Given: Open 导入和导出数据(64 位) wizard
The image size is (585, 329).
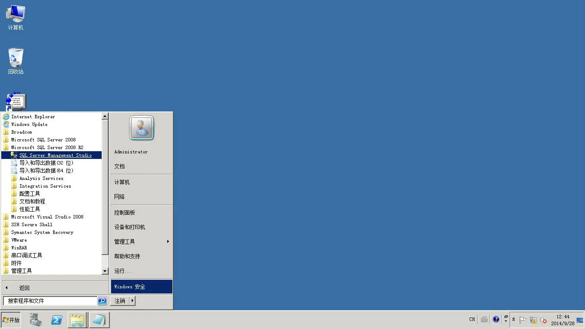Looking at the screenshot, I should tap(51, 170).
